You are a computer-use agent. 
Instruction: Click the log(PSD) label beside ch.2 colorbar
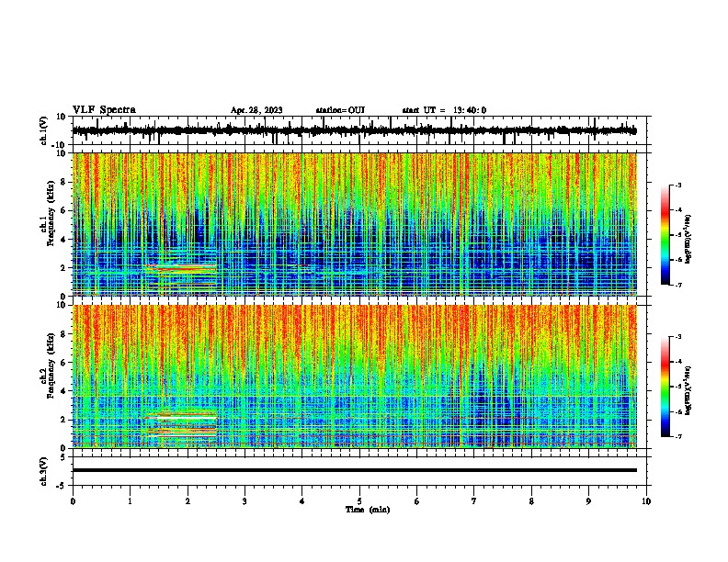coord(688,391)
